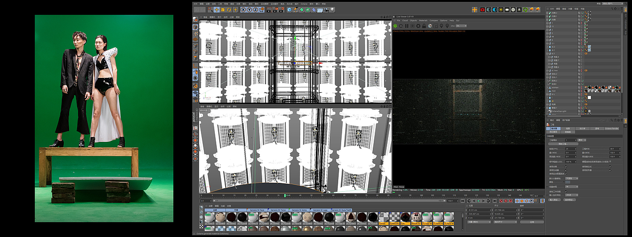Screen dimensions: 632x237
Task: Select the Eyes material thumbnail
Action: point(405,217)
